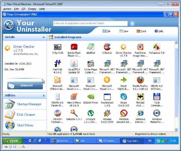Select Driver Checker v2.7.5 in the programs list
This screenshot has height=151, width=181.
(123, 47)
